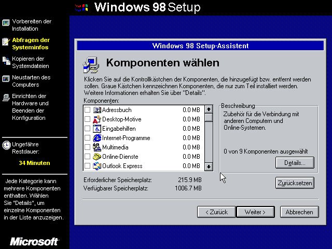The height and width of the screenshot is (249, 332).
Task: Go back with the Zurück button
Action: coord(216,212)
